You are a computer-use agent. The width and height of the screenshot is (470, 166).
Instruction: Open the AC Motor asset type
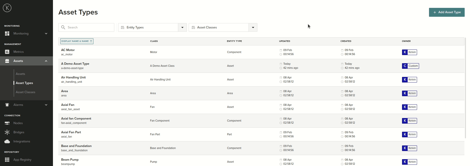click(x=68, y=50)
